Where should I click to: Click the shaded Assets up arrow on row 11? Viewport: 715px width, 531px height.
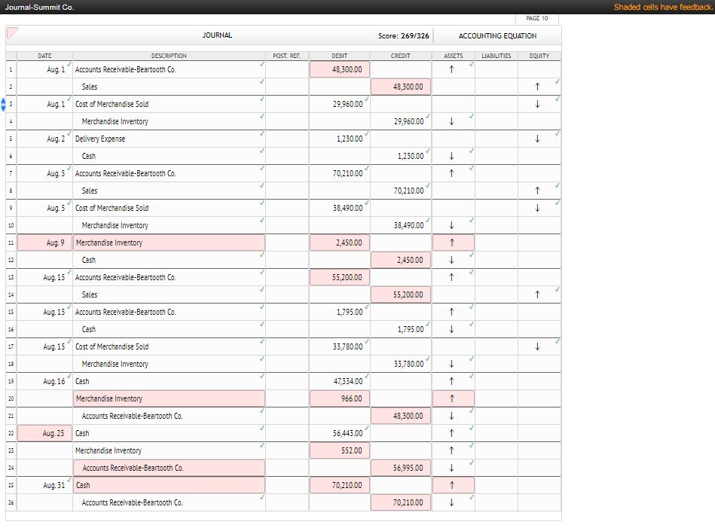point(454,243)
